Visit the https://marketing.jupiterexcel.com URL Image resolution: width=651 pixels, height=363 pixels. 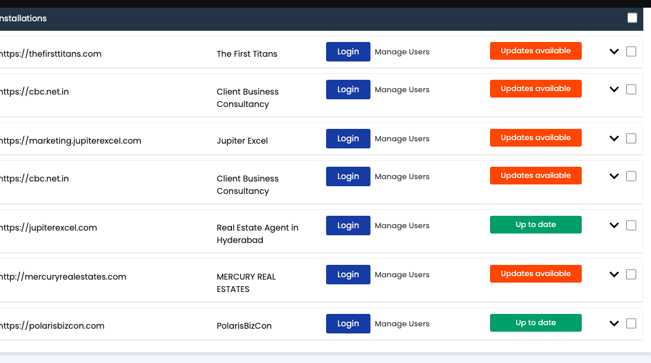70,141
